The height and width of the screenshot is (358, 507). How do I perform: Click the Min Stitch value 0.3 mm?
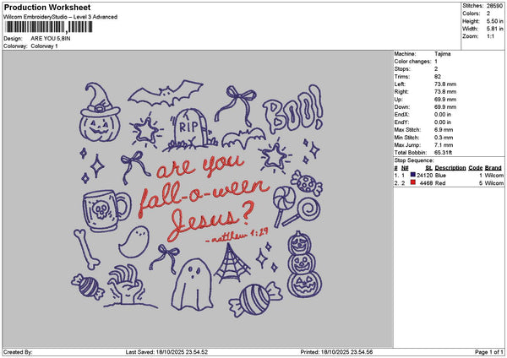(444, 138)
